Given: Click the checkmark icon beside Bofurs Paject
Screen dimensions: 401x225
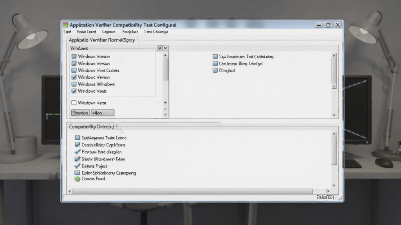Looking at the screenshot, I should (77, 166).
